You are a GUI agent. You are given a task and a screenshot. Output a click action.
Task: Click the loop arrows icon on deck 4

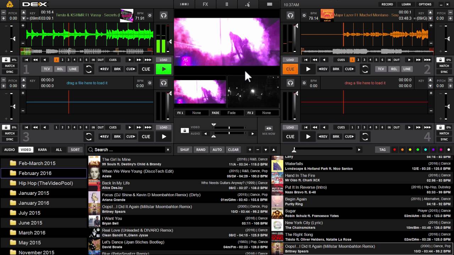[x=365, y=136]
